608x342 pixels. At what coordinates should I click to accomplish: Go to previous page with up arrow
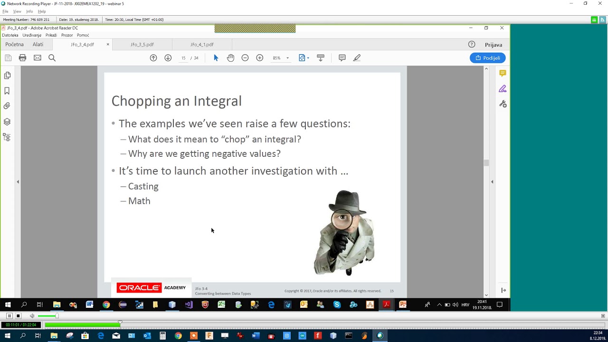click(x=153, y=58)
